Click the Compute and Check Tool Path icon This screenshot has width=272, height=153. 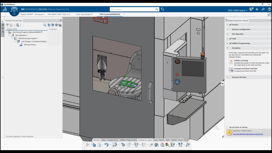(x=231, y=70)
